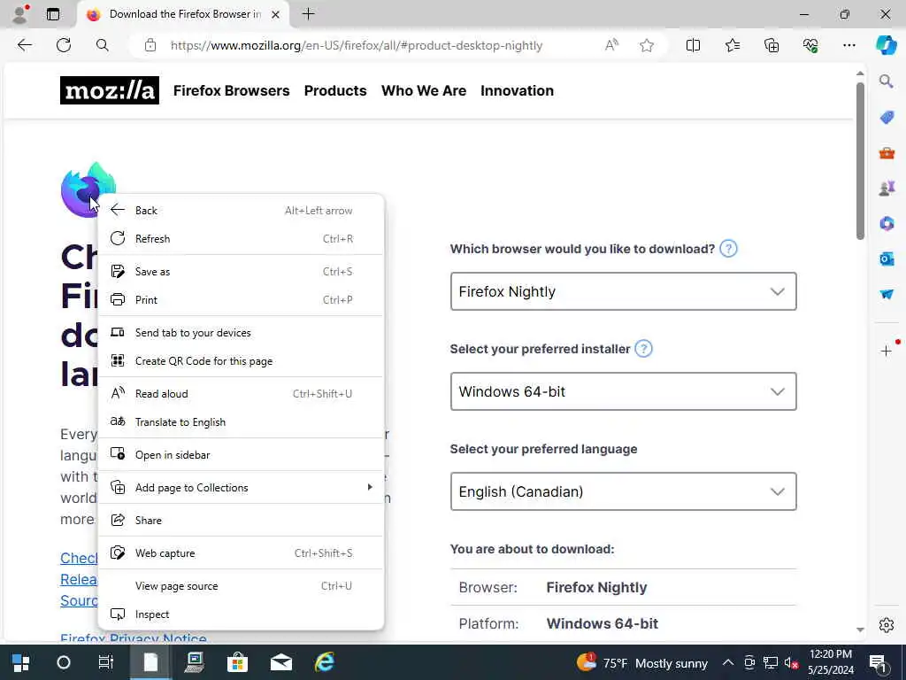Choose Read aloud in context menu
The height and width of the screenshot is (680, 906).
pos(241,394)
